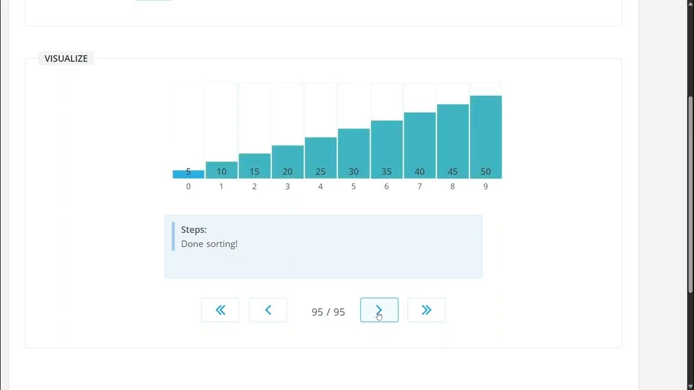Click the bar labeled 15

254,166
